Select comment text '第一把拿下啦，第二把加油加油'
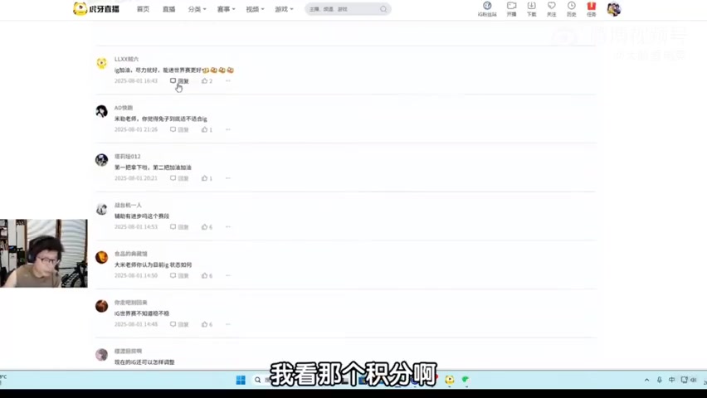The width and height of the screenshot is (707, 398). coord(153,167)
